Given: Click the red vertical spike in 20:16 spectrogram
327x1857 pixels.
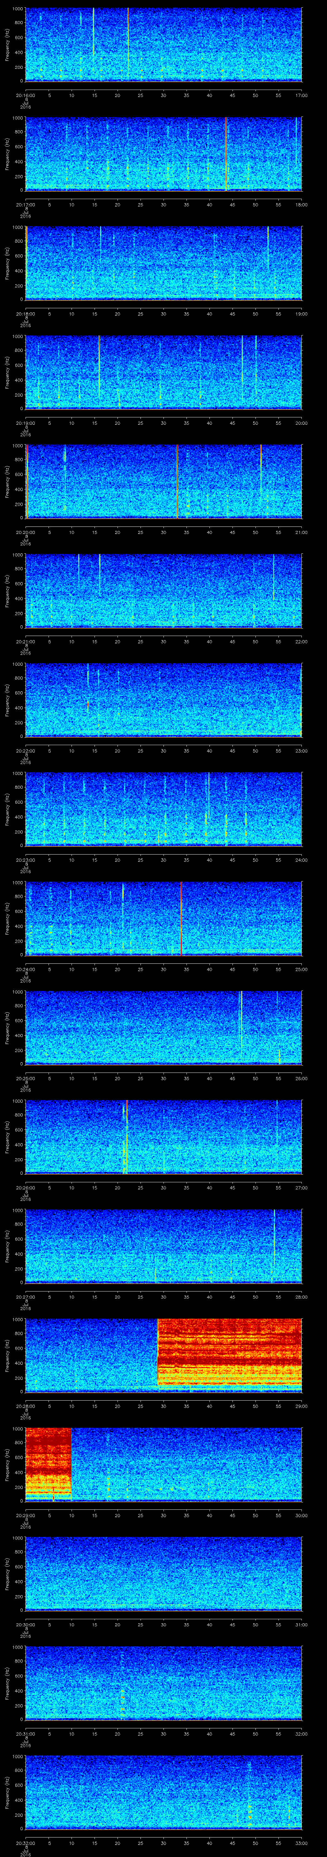Looking at the screenshot, I should click(x=128, y=43).
